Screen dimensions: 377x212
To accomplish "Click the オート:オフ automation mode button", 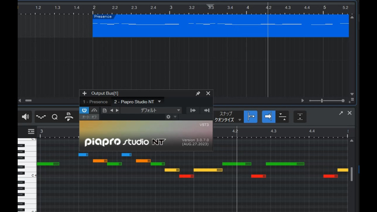I will (89, 117).
